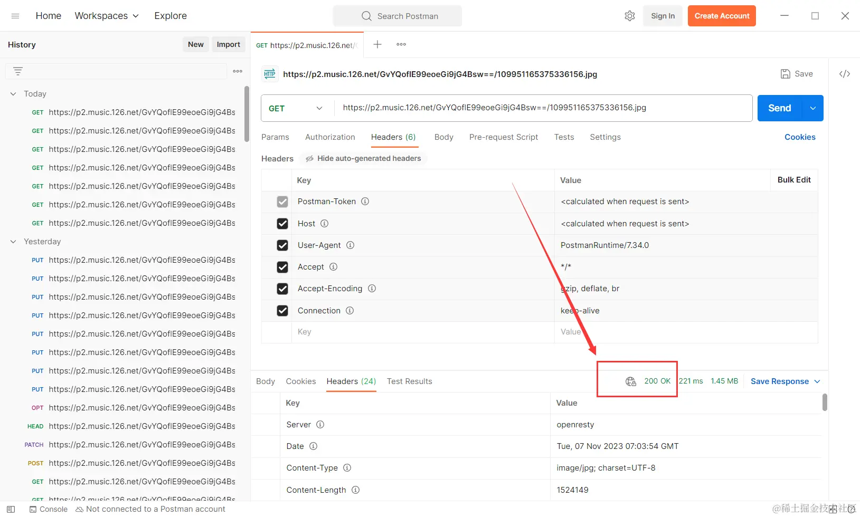Open tab options ellipsis icon
Image resolution: width=860 pixels, height=517 pixels.
click(x=401, y=44)
